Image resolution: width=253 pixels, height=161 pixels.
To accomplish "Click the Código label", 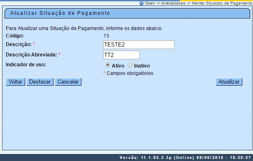I will pyautogui.click(x=15, y=36).
